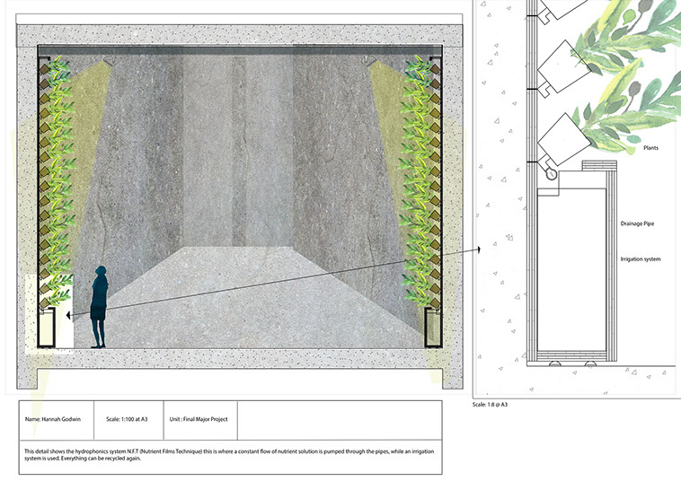Click the 'Irrigation system' label
681x481 pixels.
(x=641, y=259)
